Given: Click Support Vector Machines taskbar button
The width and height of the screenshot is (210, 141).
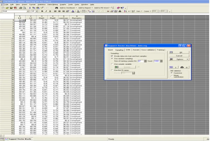Looking at the screenshot, I should (x=19, y=139).
